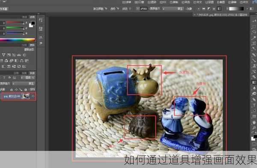Choose the Angle Gradient style icon
Viewport: 257px width, 168px height.
(x=209, y=9)
